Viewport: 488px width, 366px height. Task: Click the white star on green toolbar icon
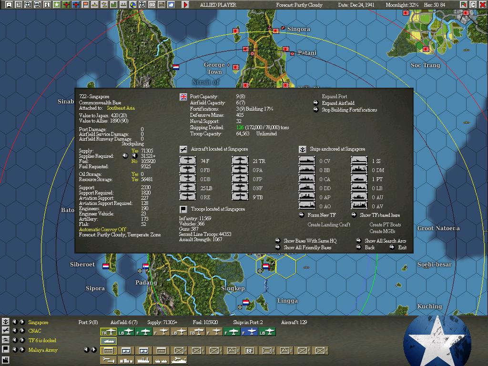[56, 4]
